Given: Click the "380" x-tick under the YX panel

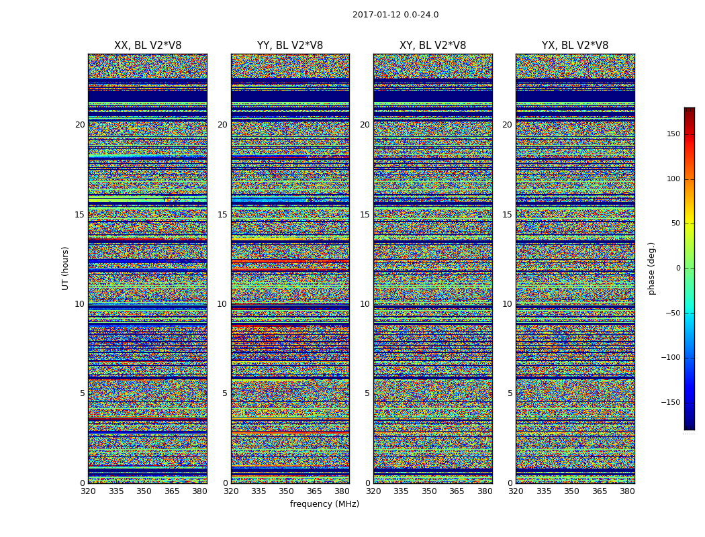Looking at the screenshot, I should pyautogui.click(x=627, y=491).
